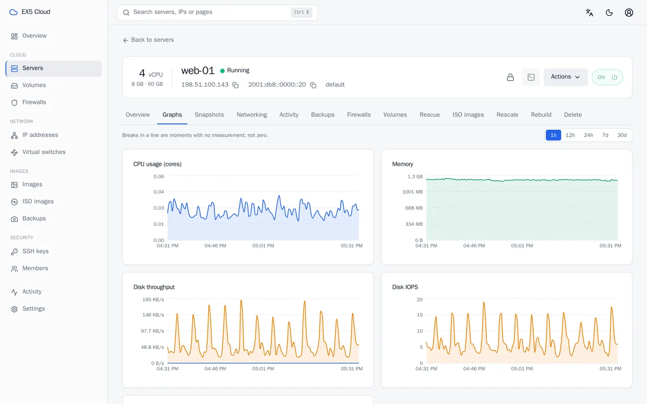
Task: Copy the IPv6 address 2001:db8::0000::20
Action: coord(313,85)
